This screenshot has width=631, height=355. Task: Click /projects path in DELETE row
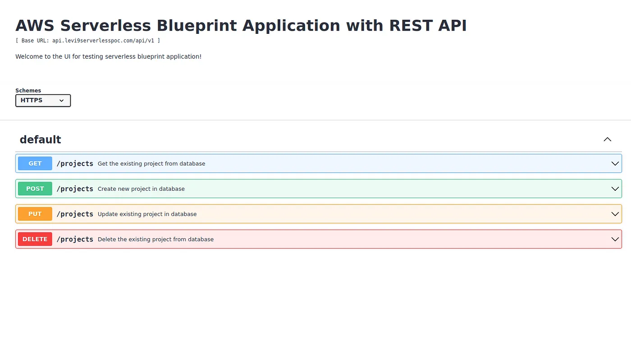tap(75, 239)
